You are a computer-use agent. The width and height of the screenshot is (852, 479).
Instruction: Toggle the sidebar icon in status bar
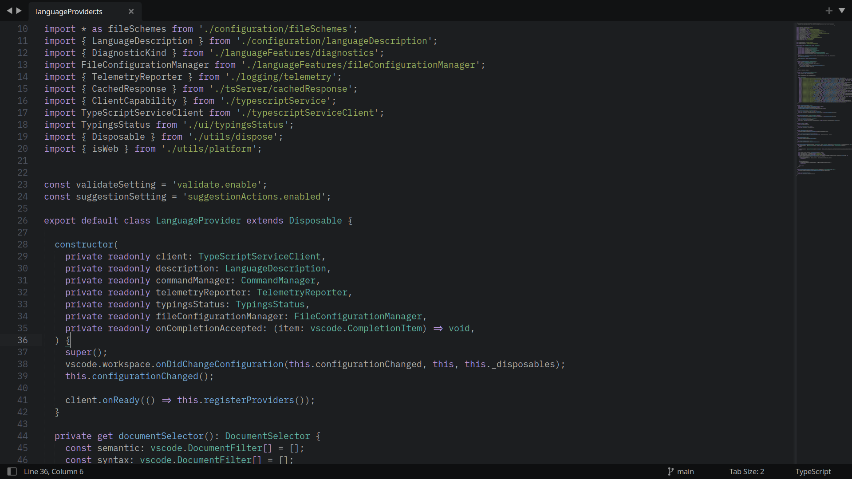point(12,471)
